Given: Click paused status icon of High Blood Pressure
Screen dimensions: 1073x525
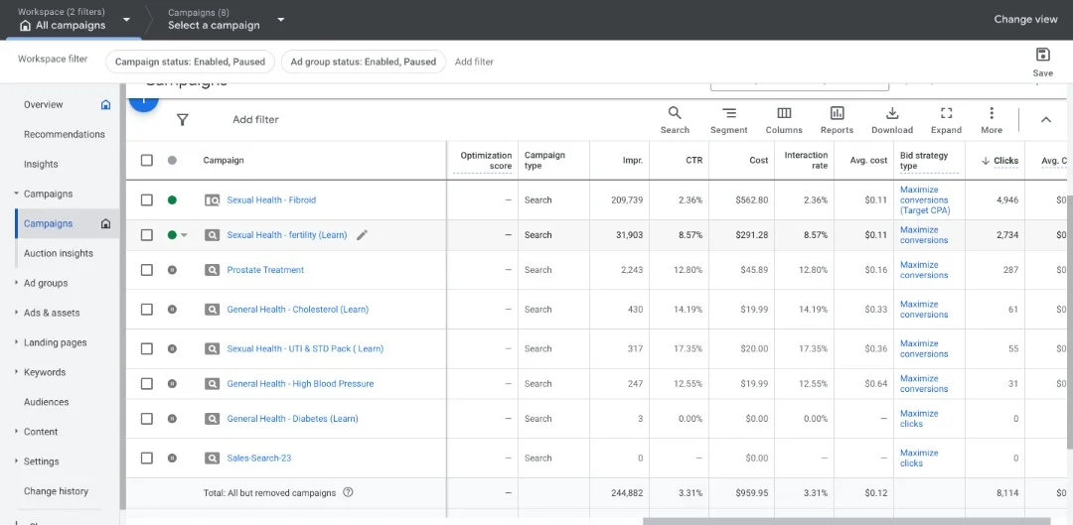Looking at the screenshot, I should pyautogui.click(x=172, y=383).
